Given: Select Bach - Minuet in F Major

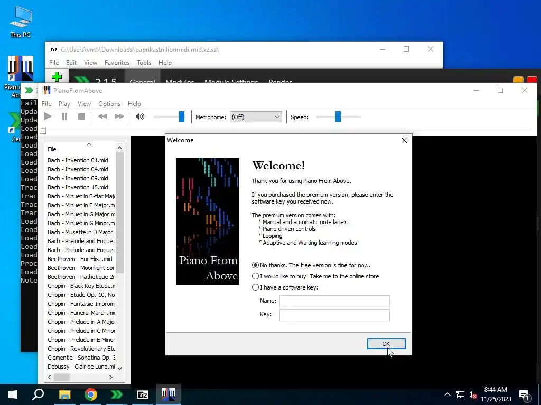Looking at the screenshot, I should point(81,205).
